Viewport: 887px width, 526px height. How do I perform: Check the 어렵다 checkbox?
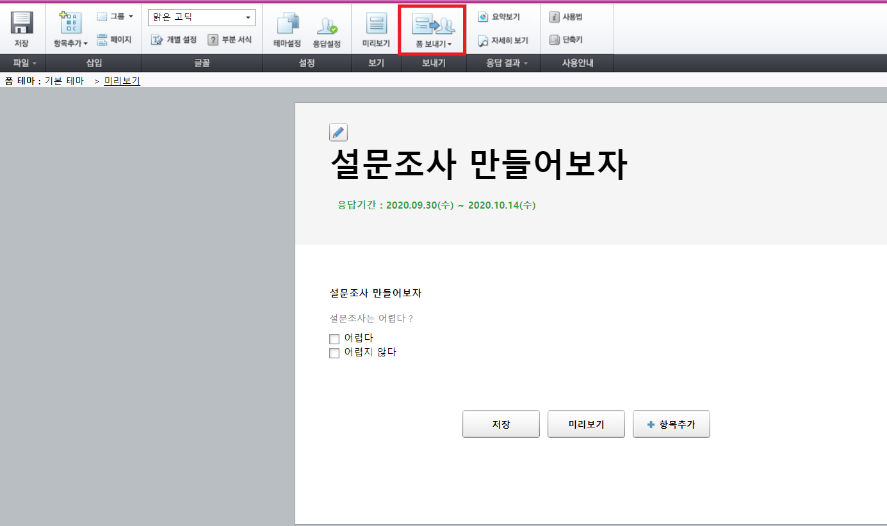click(334, 339)
